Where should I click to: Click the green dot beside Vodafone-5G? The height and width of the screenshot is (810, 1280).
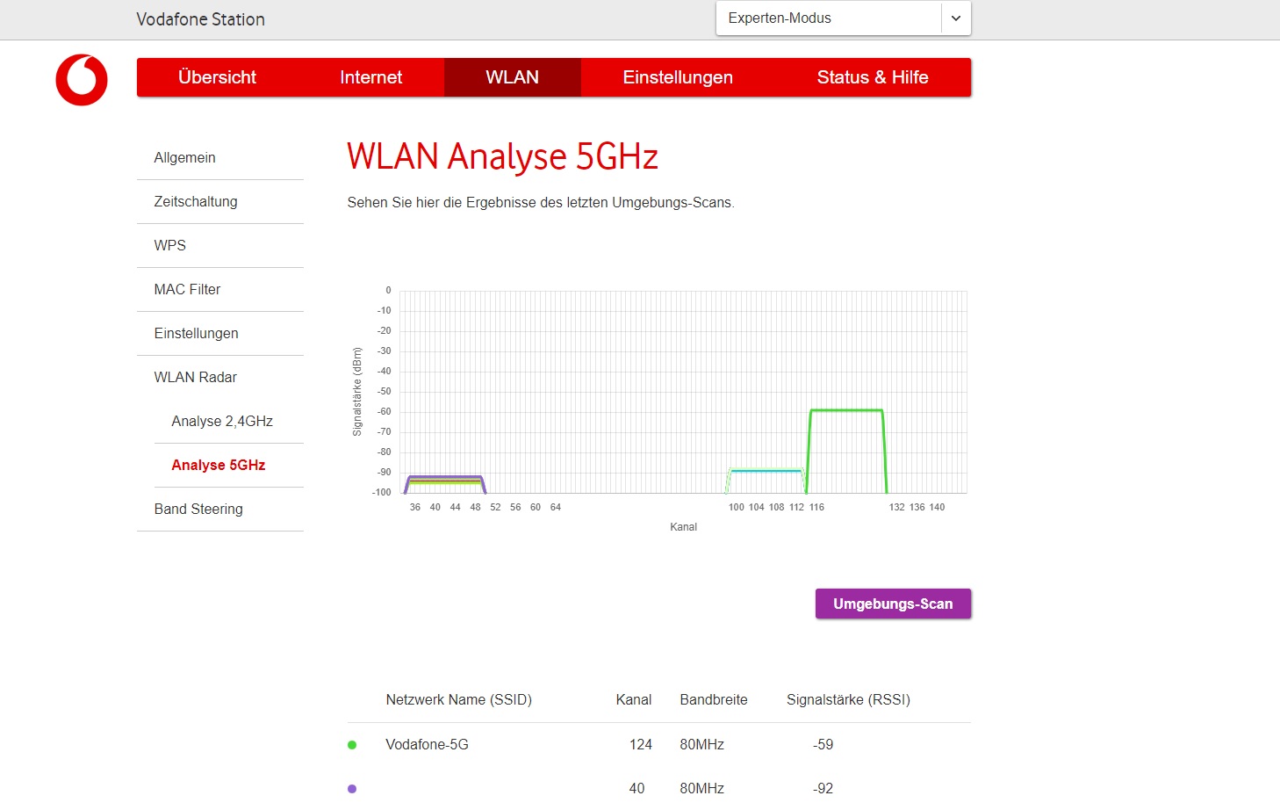tap(352, 745)
